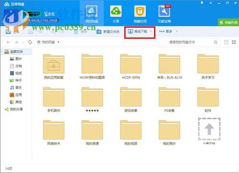This screenshot has height=173, width=239.
Task: Switch to the 分享 tab
Action: [116, 14]
